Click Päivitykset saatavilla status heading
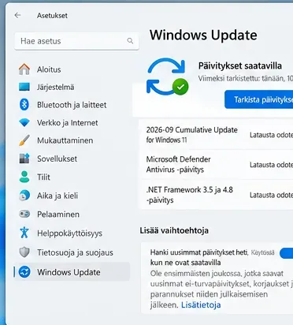The image size is (293, 325). click(x=240, y=65)
